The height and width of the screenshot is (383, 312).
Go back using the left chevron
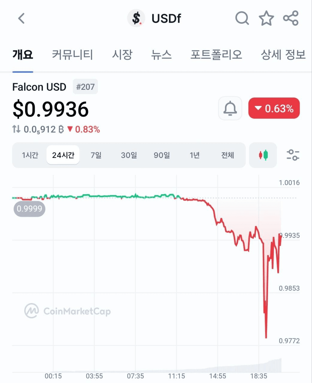point(21,18)
